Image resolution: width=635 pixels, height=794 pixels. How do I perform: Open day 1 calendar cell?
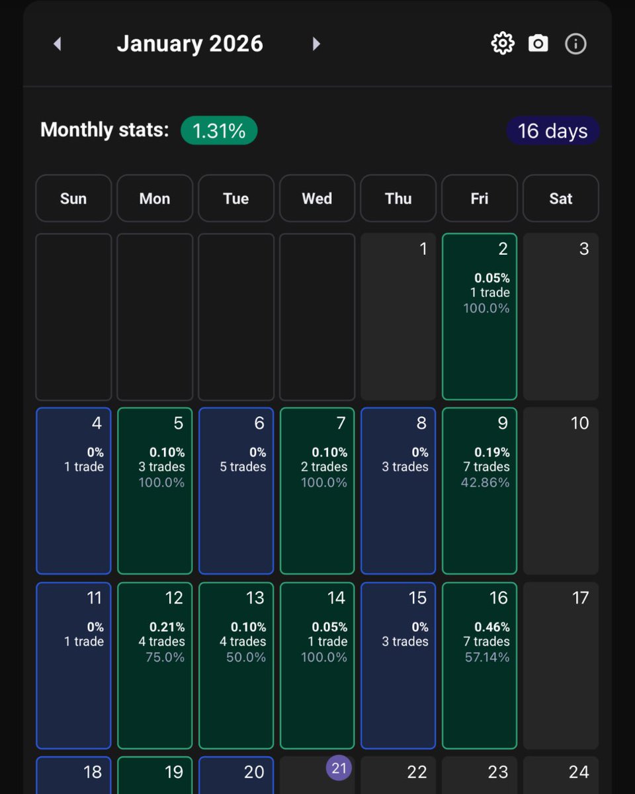click(398, 316)
